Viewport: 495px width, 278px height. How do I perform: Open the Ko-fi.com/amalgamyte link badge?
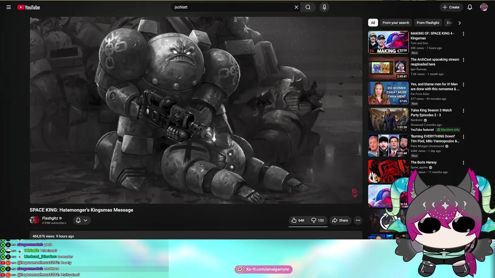pyautogui.click(x=264, y=269)
